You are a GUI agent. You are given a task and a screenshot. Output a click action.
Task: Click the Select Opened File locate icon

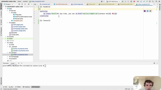19,4
